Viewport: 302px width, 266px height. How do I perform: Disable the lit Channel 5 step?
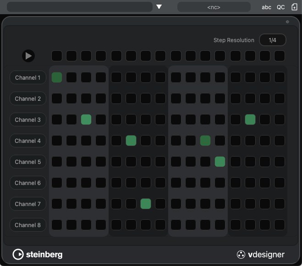(220, 162)
